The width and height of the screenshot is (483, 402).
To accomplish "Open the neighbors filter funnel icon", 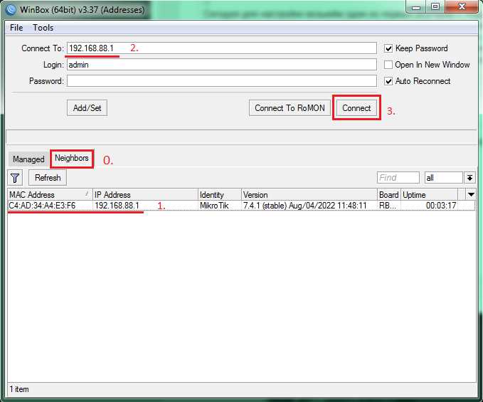I will [x=15, y=178].
